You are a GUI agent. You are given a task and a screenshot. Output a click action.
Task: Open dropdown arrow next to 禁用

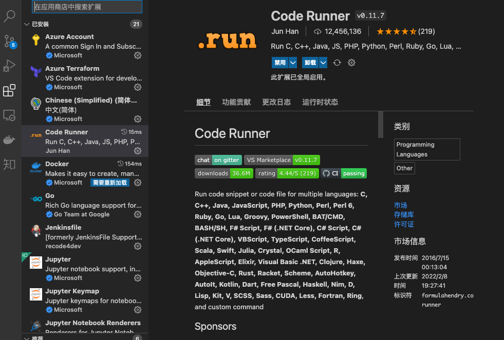point(293,63)
